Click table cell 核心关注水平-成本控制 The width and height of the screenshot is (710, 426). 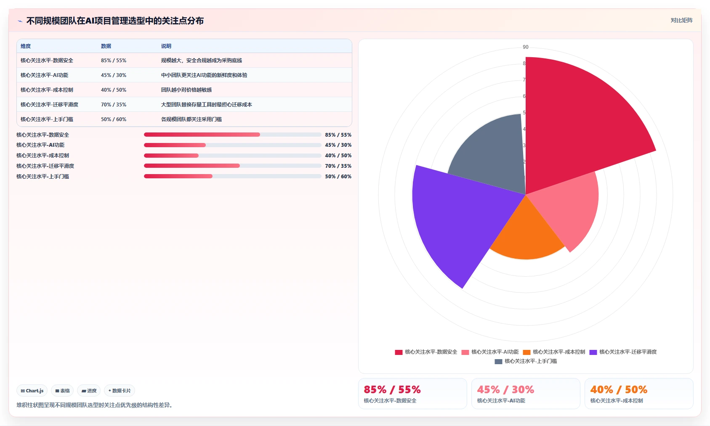pos(47,90)
